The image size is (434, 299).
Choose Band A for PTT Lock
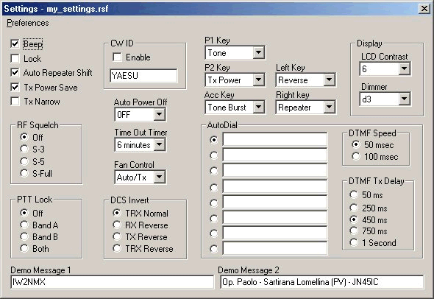(24, 225)
